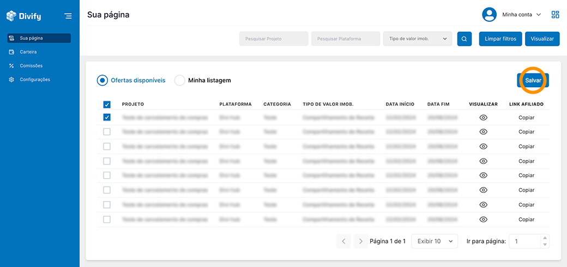Open the apps grid icon
This screenshot has width=567, height=267.
[x=555, y=15]
